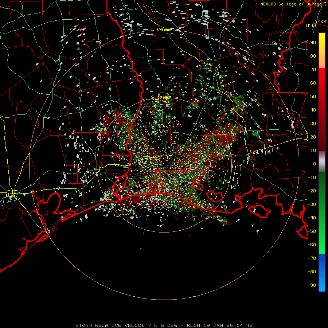Click the legend value "-40"
This screenshot has width=328, height=328.
(312, 218)
